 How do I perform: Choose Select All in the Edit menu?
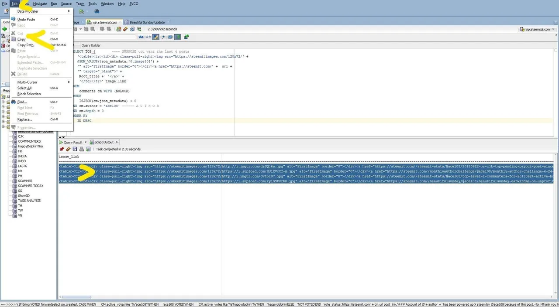pos(24,88)
